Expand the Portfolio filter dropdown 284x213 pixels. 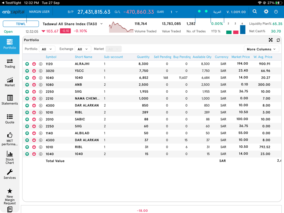[47, 49]
